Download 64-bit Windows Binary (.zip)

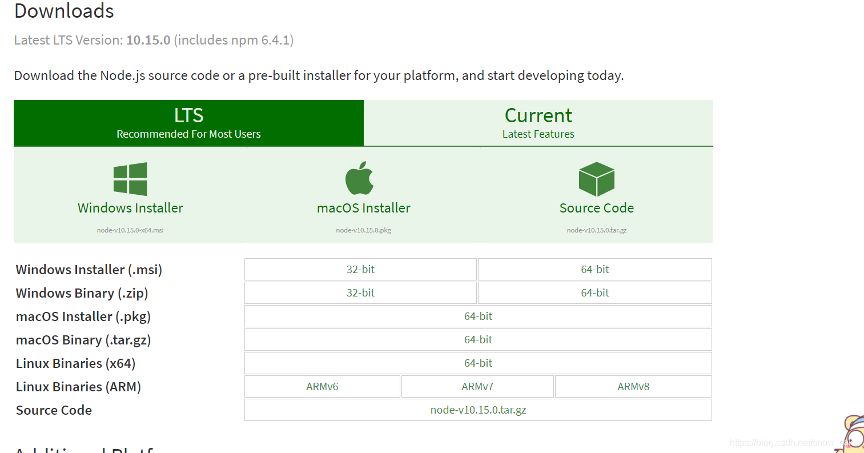click(595, 292)
